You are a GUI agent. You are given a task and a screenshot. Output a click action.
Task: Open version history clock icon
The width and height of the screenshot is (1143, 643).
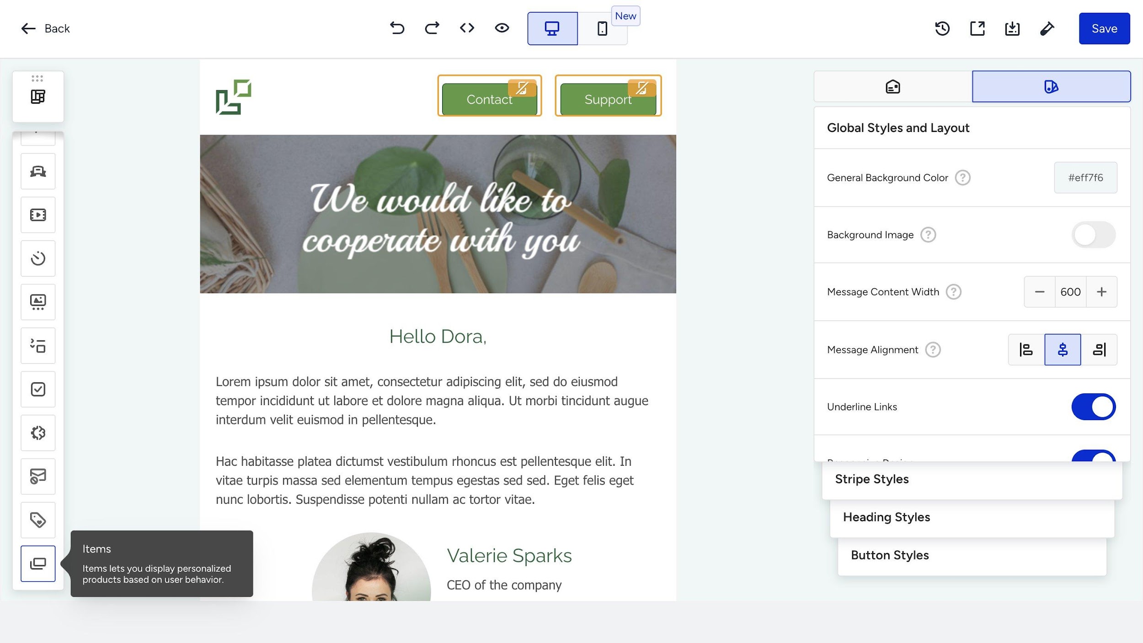point(942,28)
